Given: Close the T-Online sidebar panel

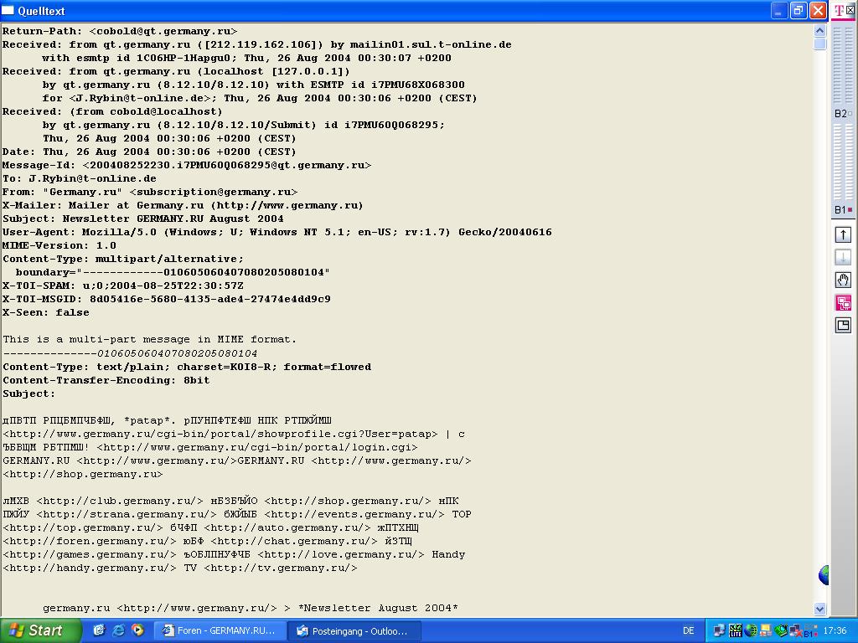Looking at the screenshot, I should pos(851,10).
